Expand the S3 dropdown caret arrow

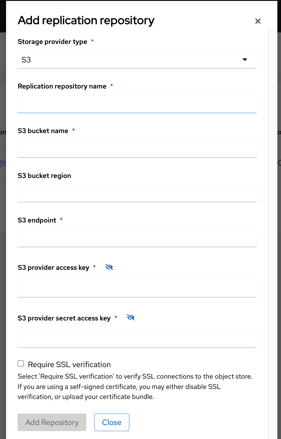point(245,60)
